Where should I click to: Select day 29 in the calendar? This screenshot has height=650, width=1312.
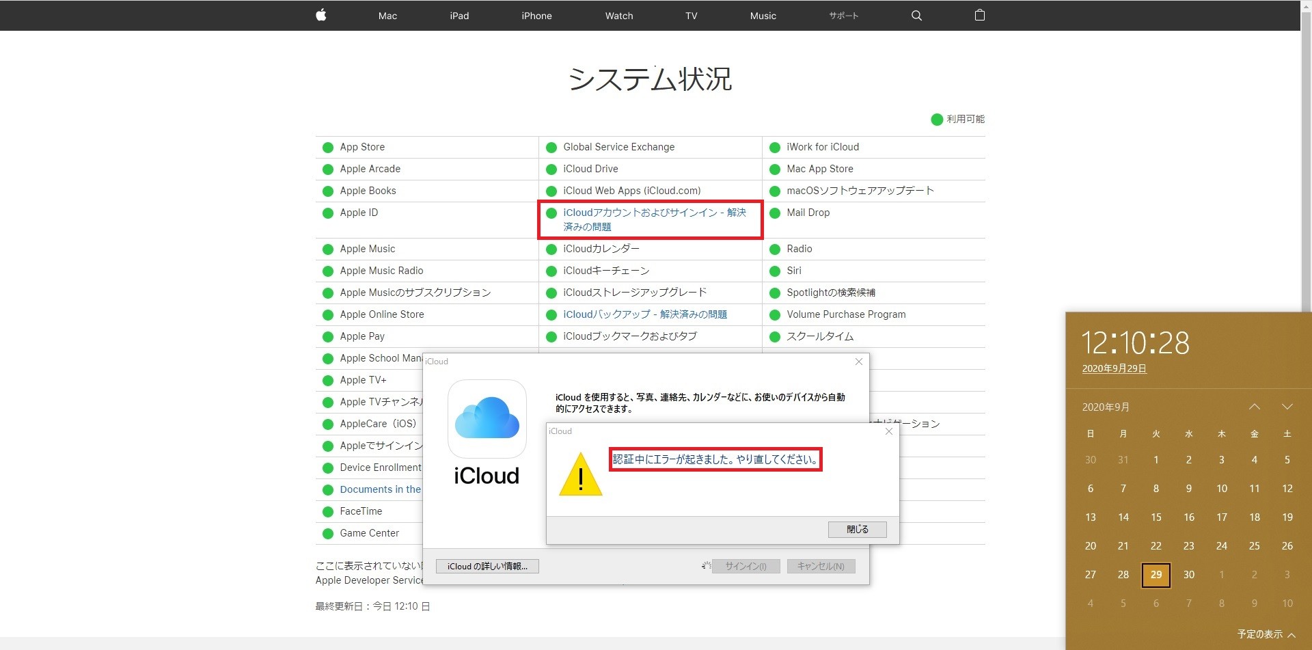tap(1156, 575)
